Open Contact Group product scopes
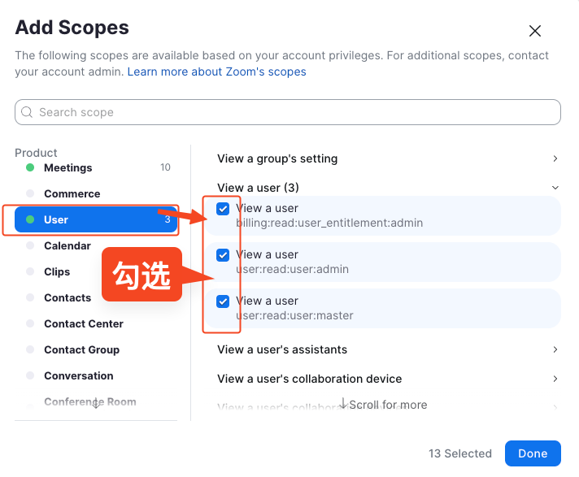This screenshot has width=579, height=477. click(x=81, y=349)
